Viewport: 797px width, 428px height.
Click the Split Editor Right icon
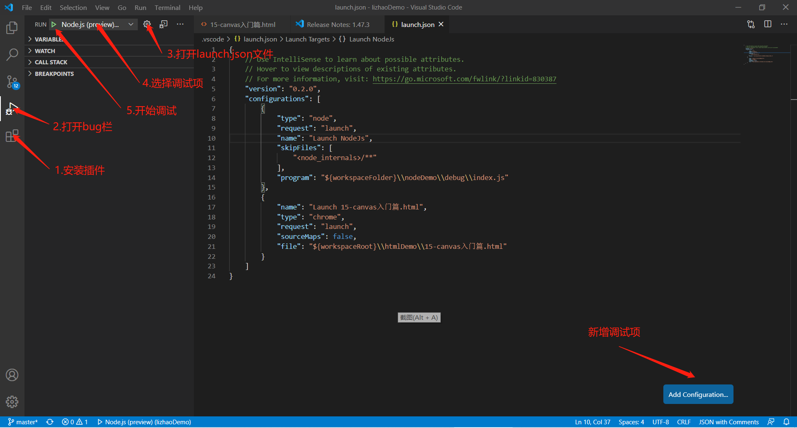[x=768, y=24]
